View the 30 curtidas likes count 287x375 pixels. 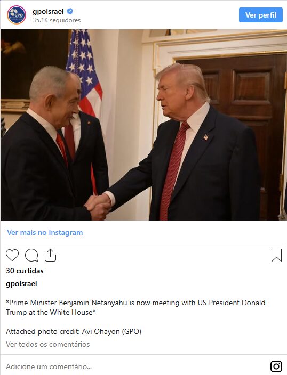point(25,271)
